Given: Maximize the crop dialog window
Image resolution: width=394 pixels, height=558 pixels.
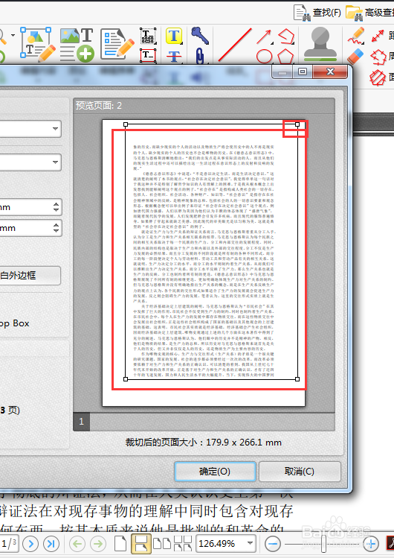Looking at the screenshot, I should [303, 72].
